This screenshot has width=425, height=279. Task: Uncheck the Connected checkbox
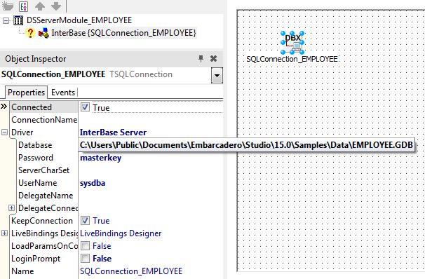click(85, 107)
